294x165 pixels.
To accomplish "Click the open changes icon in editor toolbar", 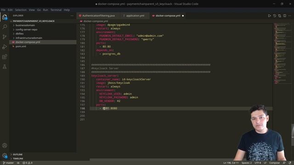I will [x=280, y=16].
